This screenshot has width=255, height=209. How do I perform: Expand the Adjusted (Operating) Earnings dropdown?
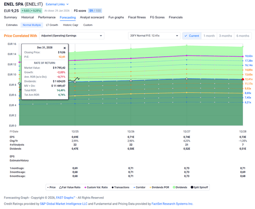coord(72,35)
